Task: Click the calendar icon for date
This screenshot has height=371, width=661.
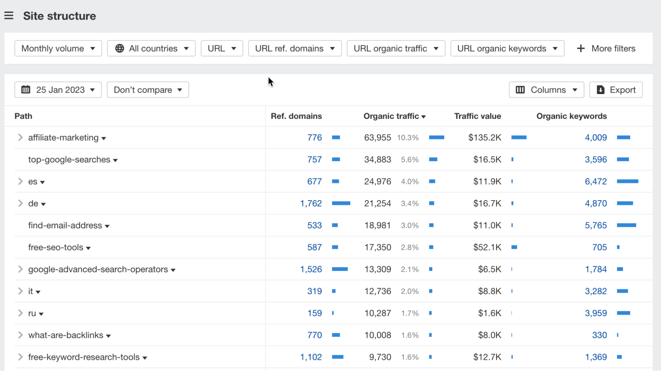Action: point(26,89)
